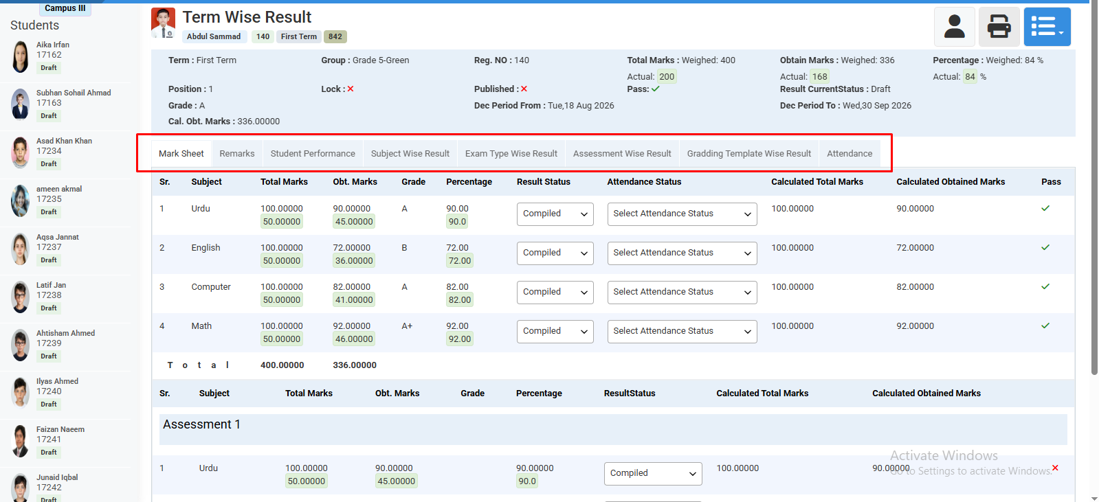Click the red Lock cross icon
The image size is (1099, 502).
click(x=351, y=89)
